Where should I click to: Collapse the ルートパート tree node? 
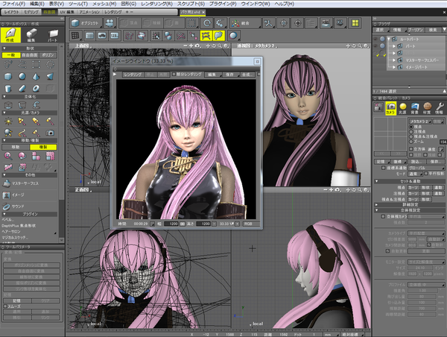(x=389, y=37)
